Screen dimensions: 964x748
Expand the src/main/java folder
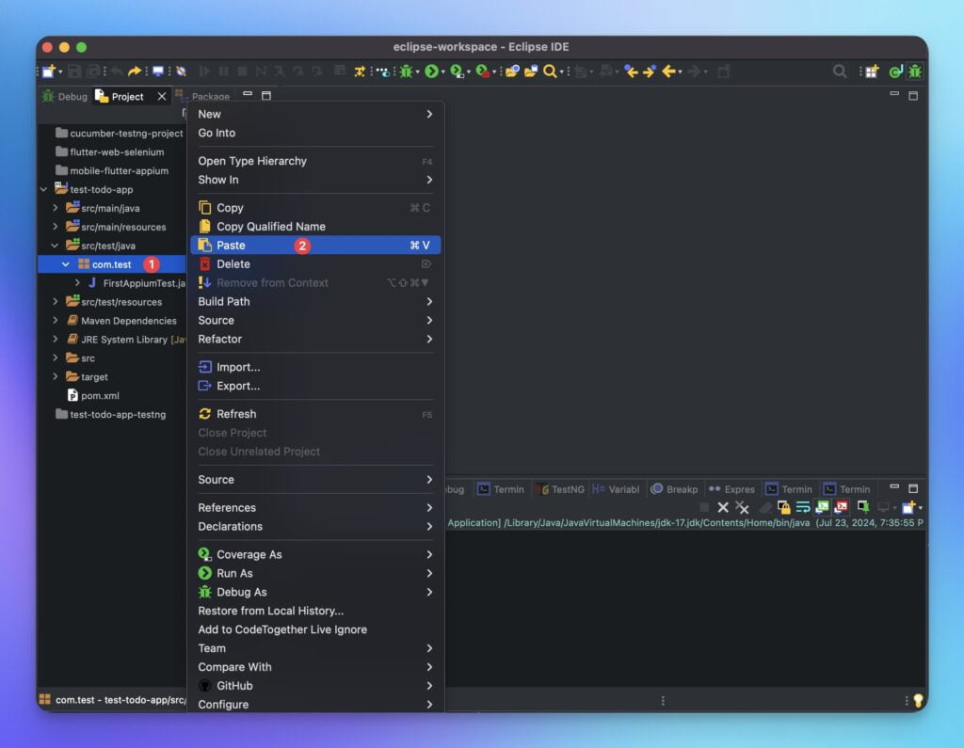pyautogui.click(x=56, y=208)
